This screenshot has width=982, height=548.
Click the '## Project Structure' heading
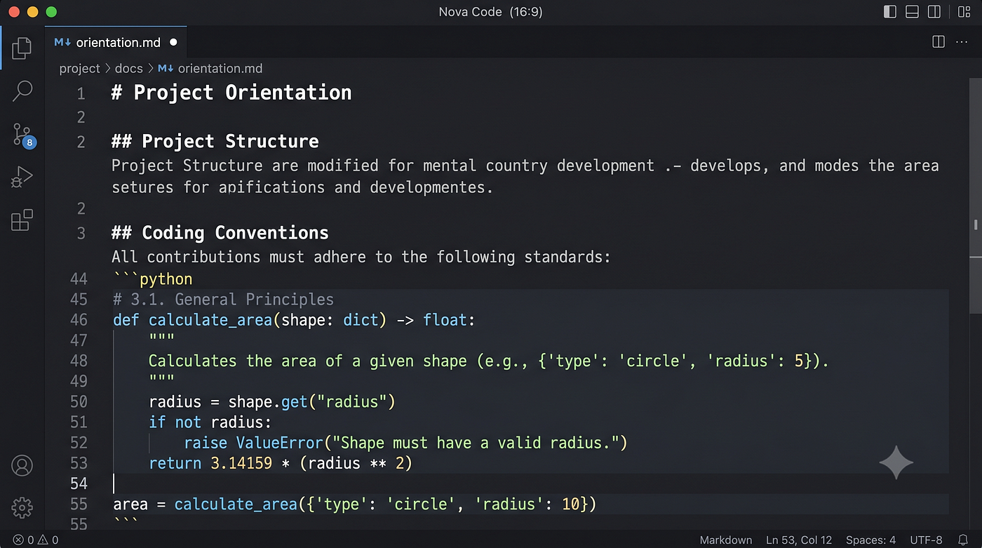pos(215,142)
